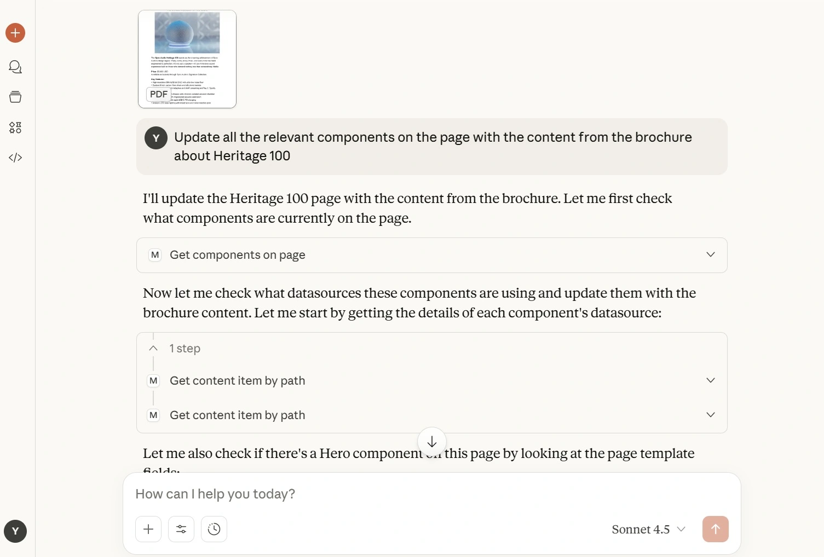Image resolution: width=824 pixels, height=557 pixels.
Task: Open the archive drawer icon in sidebar
Action: pyautogui.click(x=15, y=96)
